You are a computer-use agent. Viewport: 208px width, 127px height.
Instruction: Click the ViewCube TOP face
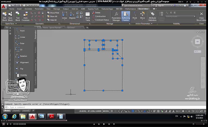197,42
